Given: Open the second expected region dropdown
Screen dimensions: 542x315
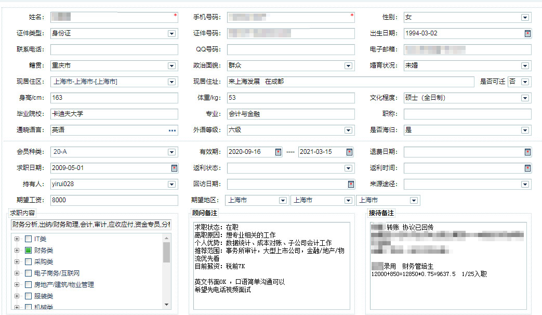Looking at the screenshot, I should point(348,201).
